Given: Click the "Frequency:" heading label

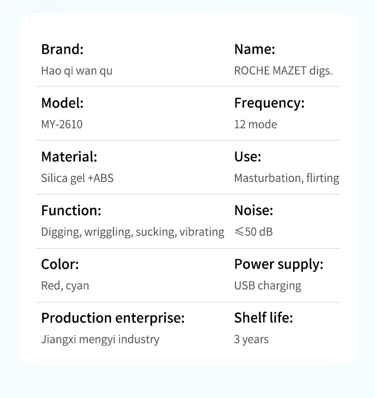Looking at the screenshot, I should (x=269, y=103).
